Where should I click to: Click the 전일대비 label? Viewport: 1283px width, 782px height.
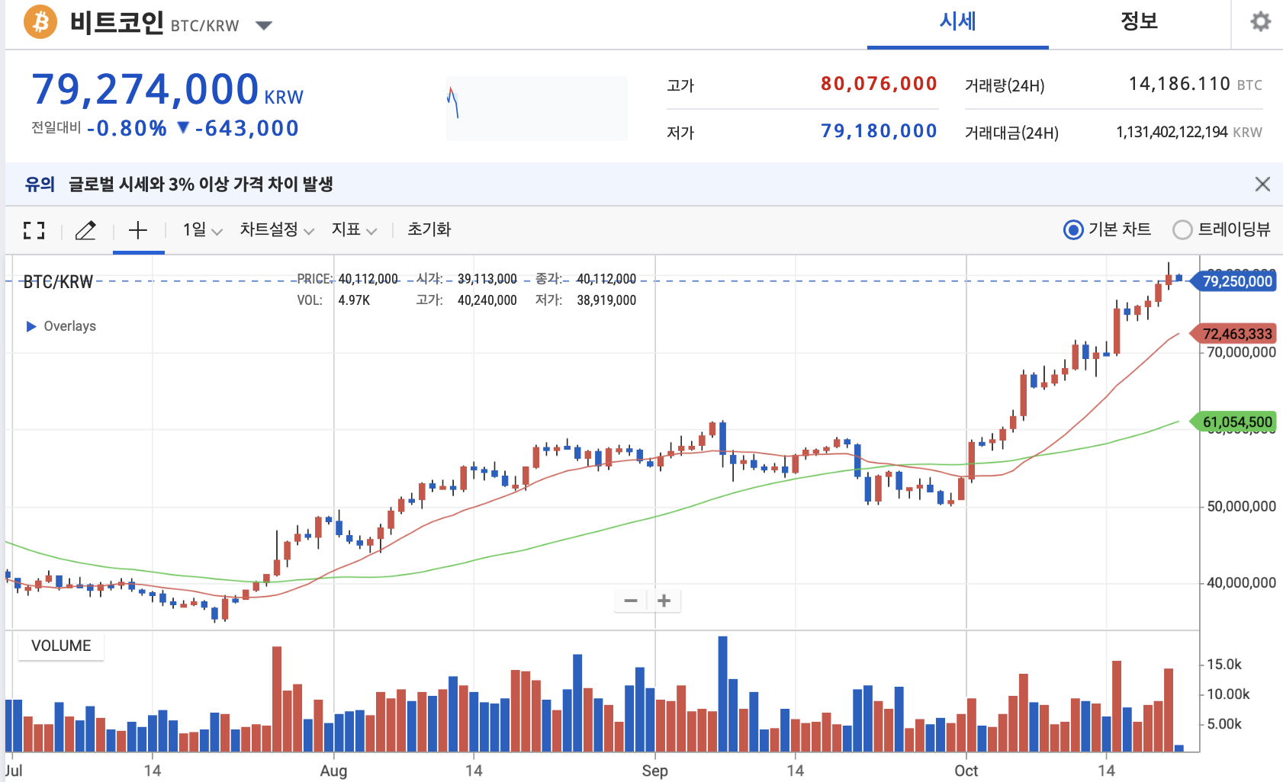click(56, 127)
